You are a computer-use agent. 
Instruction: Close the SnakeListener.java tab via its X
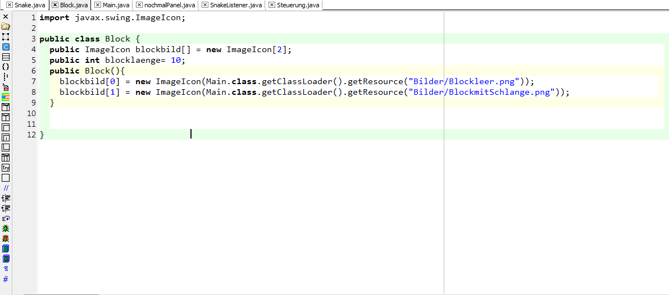205,5
